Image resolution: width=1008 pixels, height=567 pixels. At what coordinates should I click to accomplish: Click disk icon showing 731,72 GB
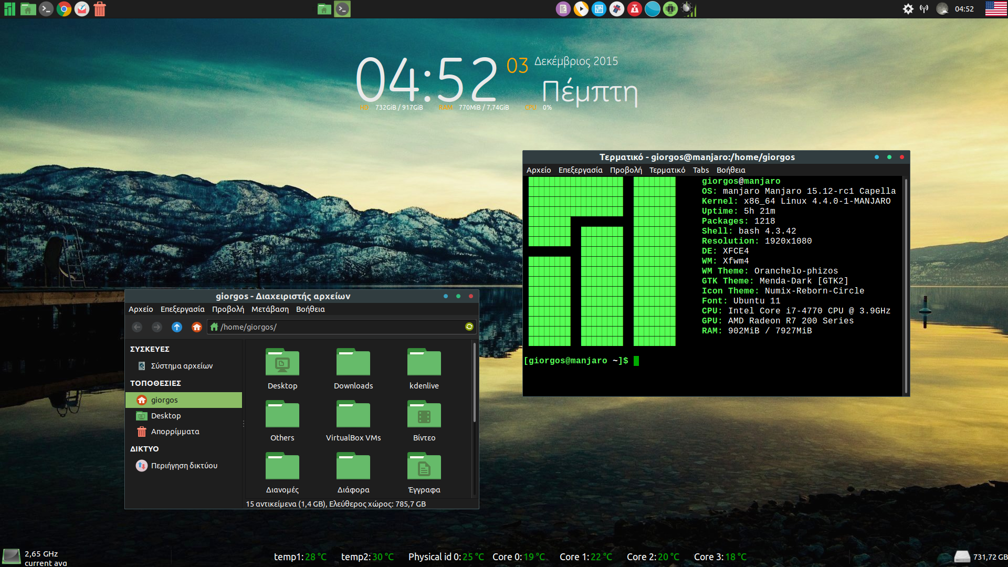click(962, 557)
